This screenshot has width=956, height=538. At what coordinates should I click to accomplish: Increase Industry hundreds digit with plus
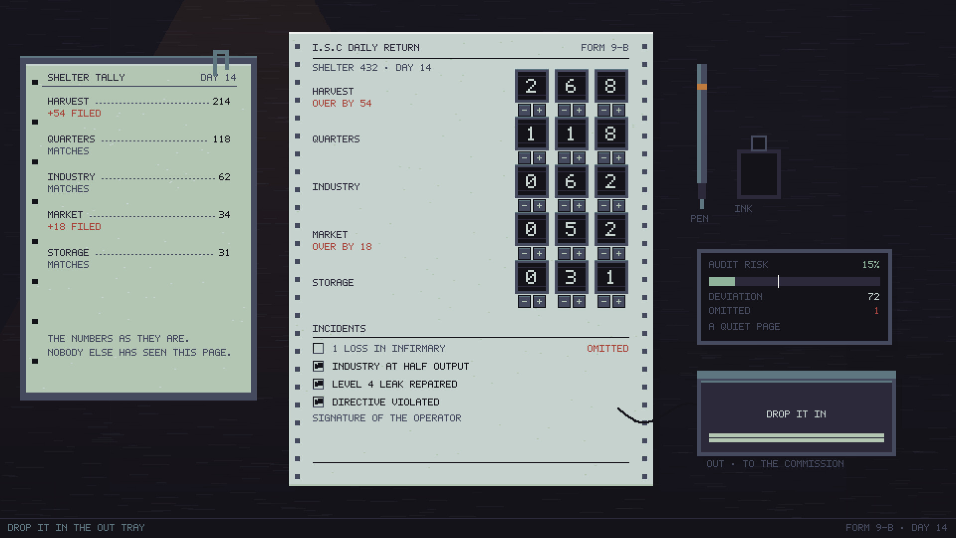539,206
